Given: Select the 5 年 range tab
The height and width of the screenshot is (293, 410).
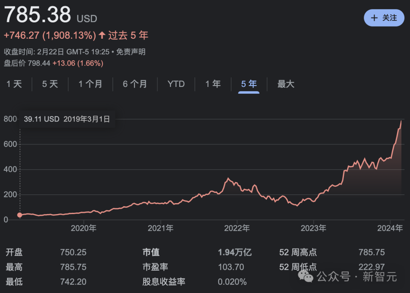Looking at the screenshot, I should pyautogui.click(x=249, y=84).
